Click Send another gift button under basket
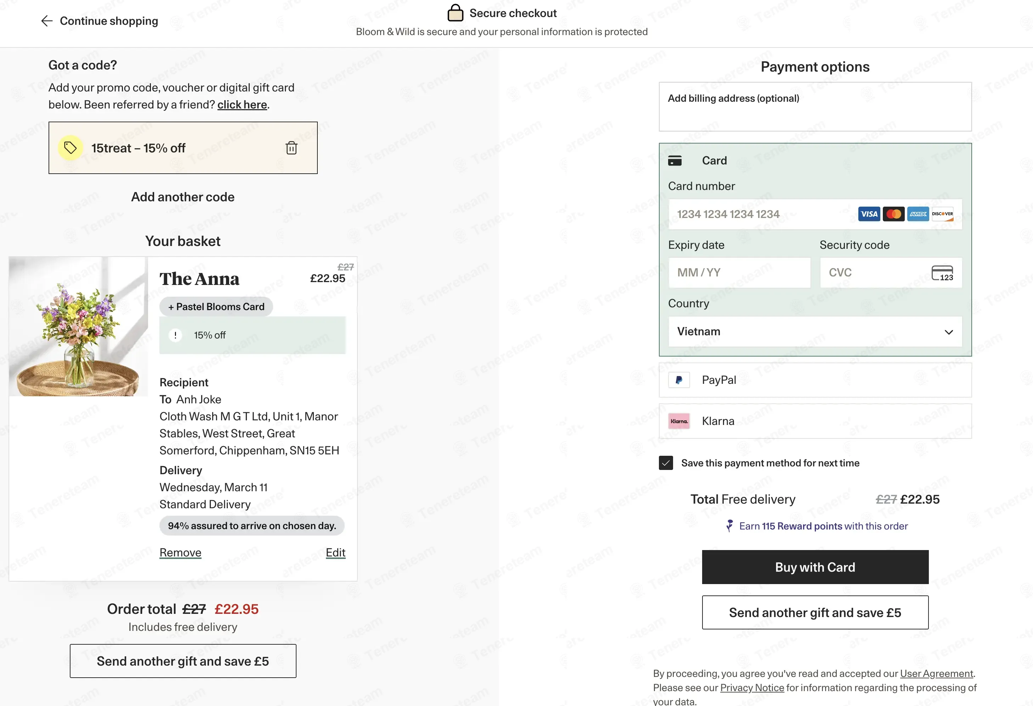The image size is (1033, 706). (x=183, y=661)
